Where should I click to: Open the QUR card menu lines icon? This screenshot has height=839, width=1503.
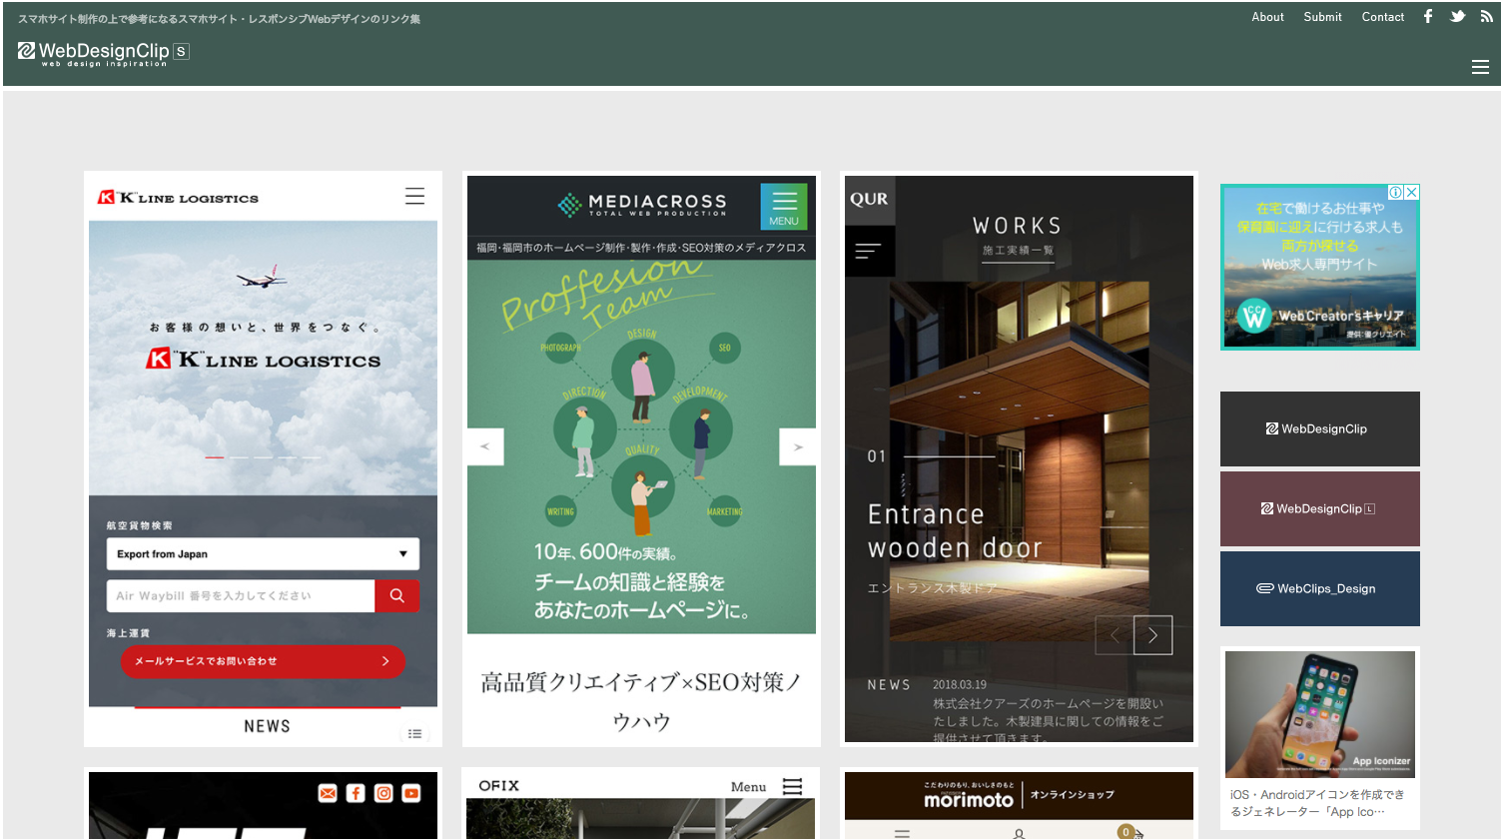pyautogui.click(x=869, y=252)
